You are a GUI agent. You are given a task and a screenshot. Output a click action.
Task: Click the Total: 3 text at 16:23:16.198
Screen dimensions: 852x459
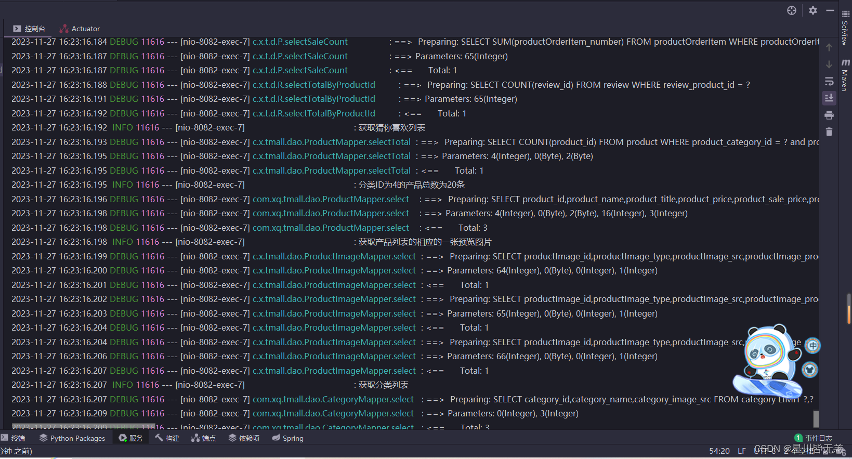[473, 228]
